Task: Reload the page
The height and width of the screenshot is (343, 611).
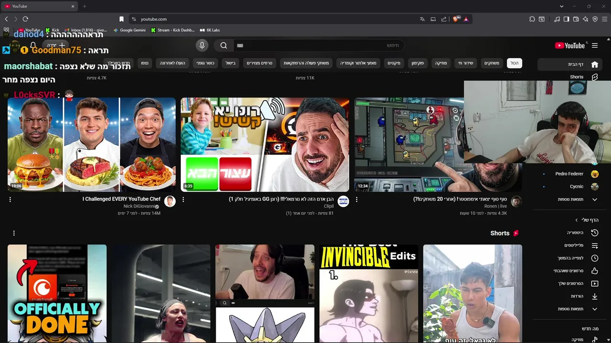Action: 25,19
